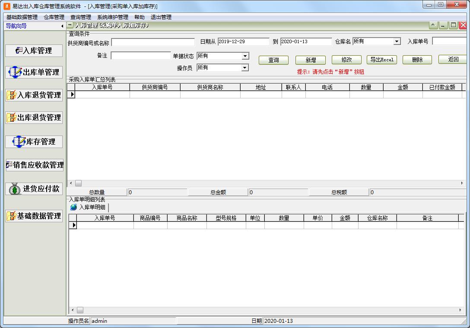Screen dimensions: 470x328
Task: Click the detail table horizontal scrollbar thumb
Action: click(80, 310)
